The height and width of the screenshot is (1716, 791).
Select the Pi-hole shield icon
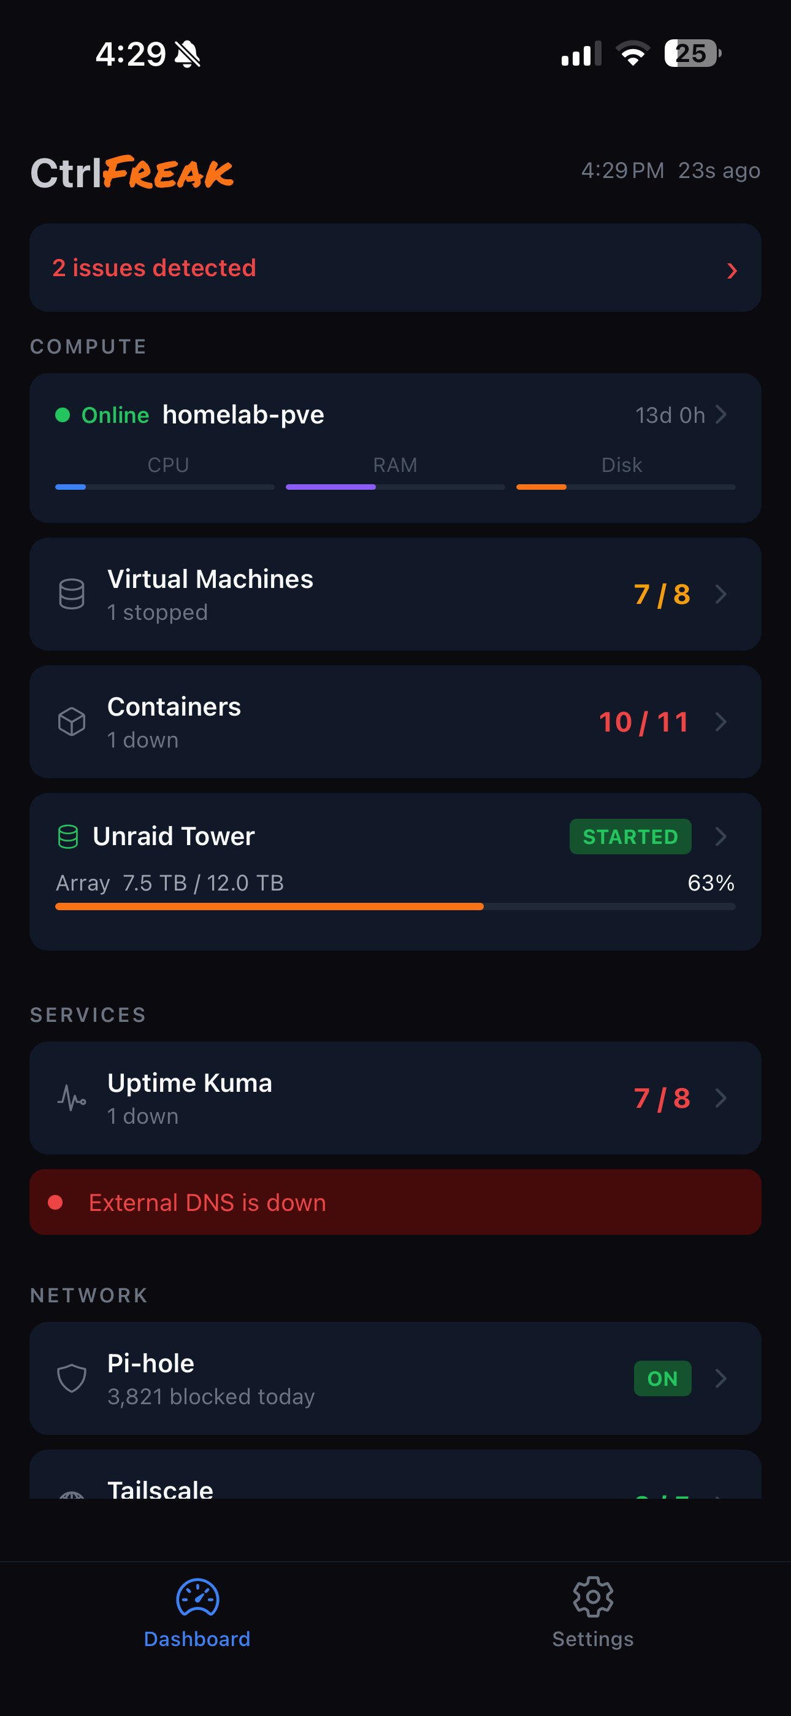coord(71,1379)
